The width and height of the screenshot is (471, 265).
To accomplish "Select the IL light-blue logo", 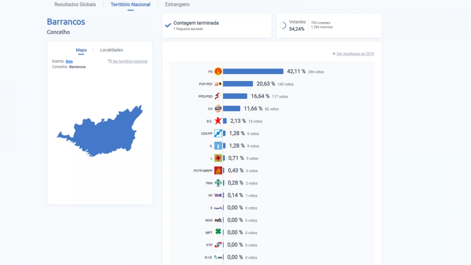I will click(x=218, y=146).
